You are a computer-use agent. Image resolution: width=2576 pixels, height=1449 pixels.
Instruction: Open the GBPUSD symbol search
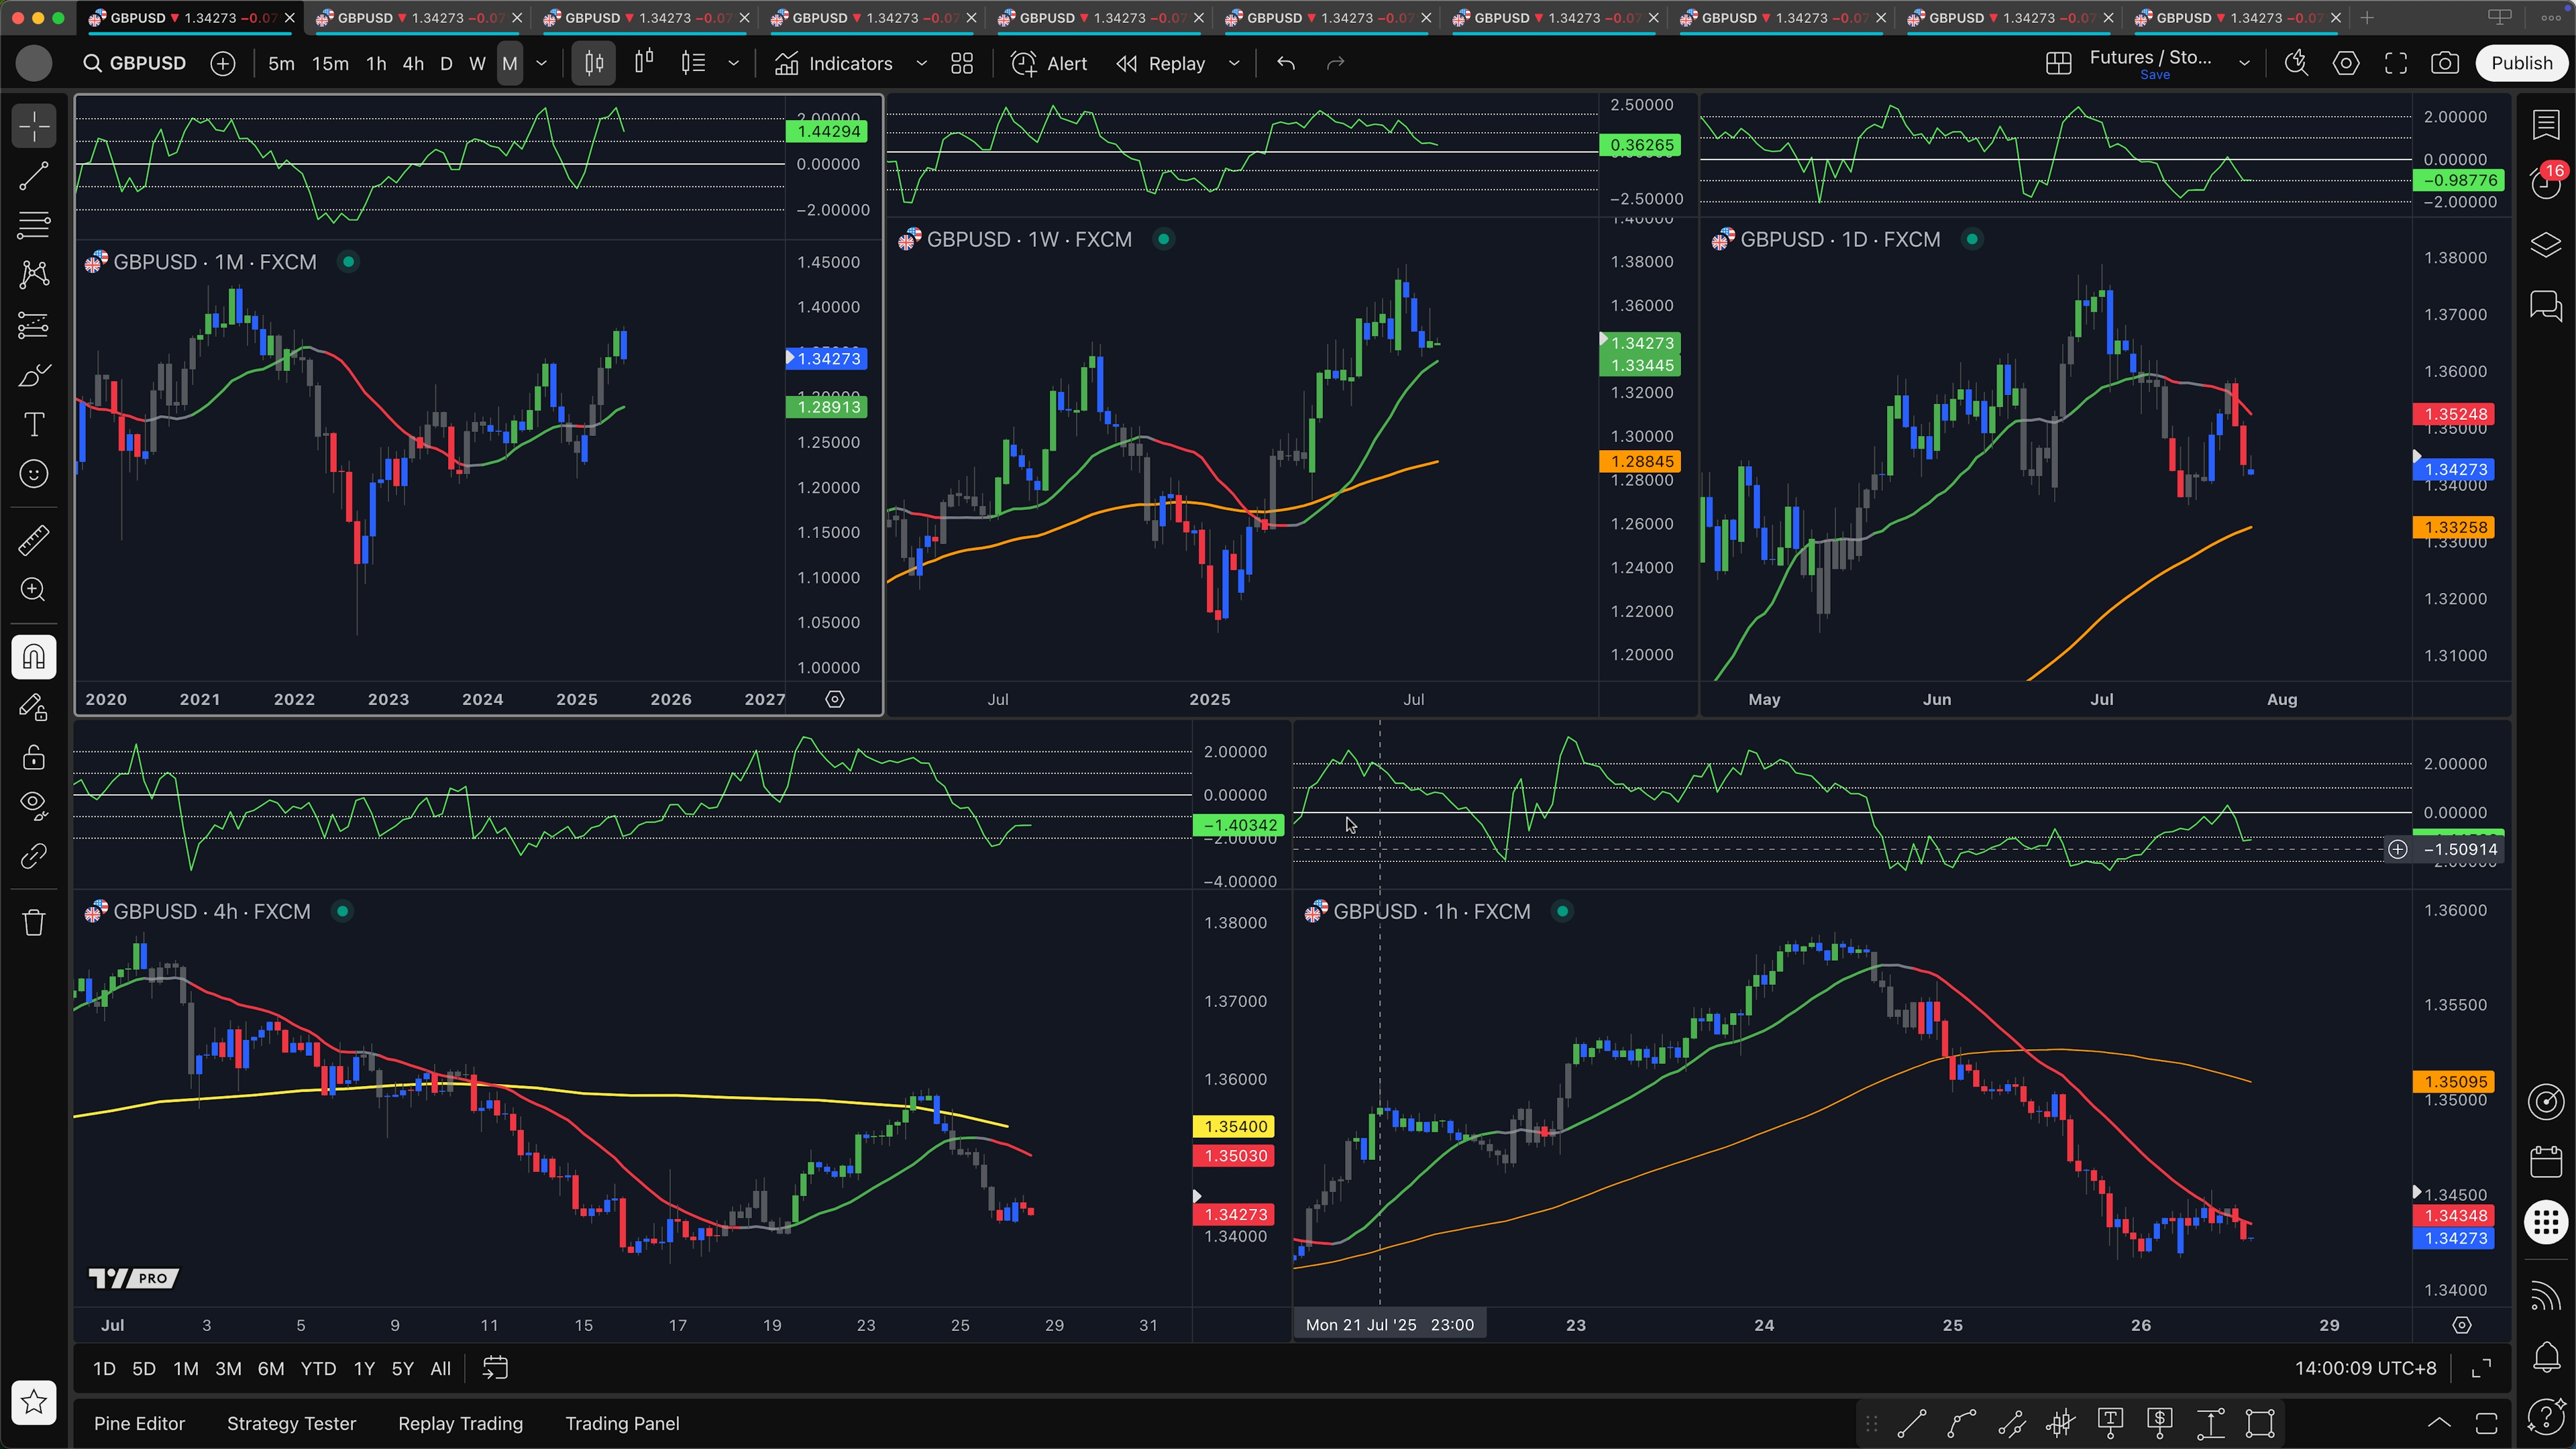coord(134,63)
